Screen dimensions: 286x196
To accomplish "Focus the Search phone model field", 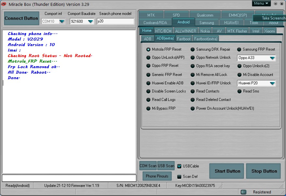I will pos(116,21).
